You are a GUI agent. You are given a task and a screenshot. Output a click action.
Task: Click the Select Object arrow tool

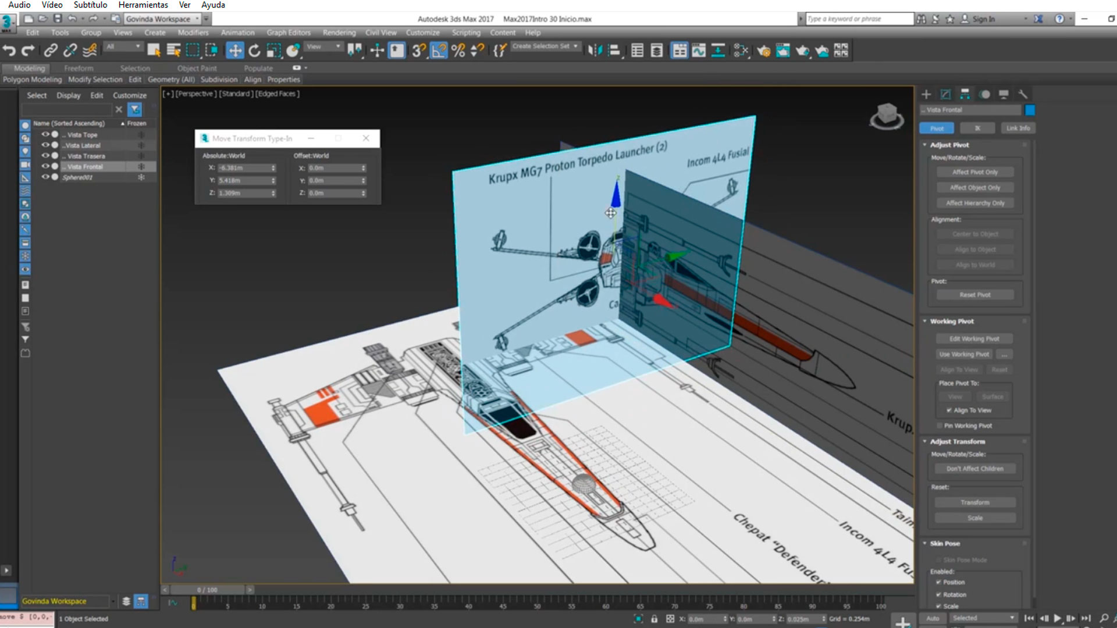click(154, 51)
